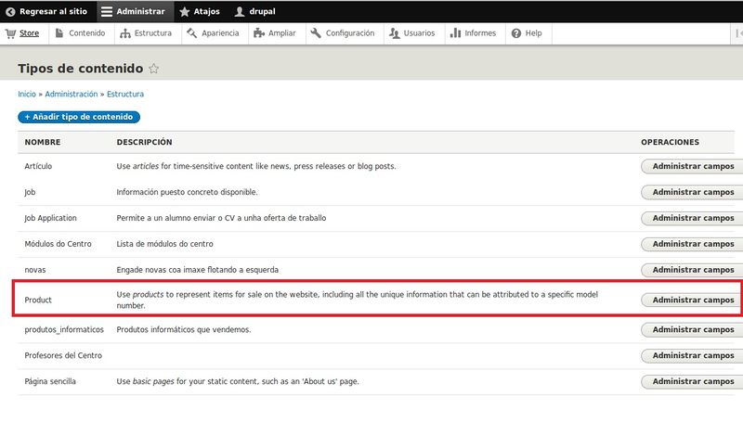Image resolution: width=743 pixels, height=447 pixels.
Task: Select the Job Application name cell
Action: click(50, 218)
